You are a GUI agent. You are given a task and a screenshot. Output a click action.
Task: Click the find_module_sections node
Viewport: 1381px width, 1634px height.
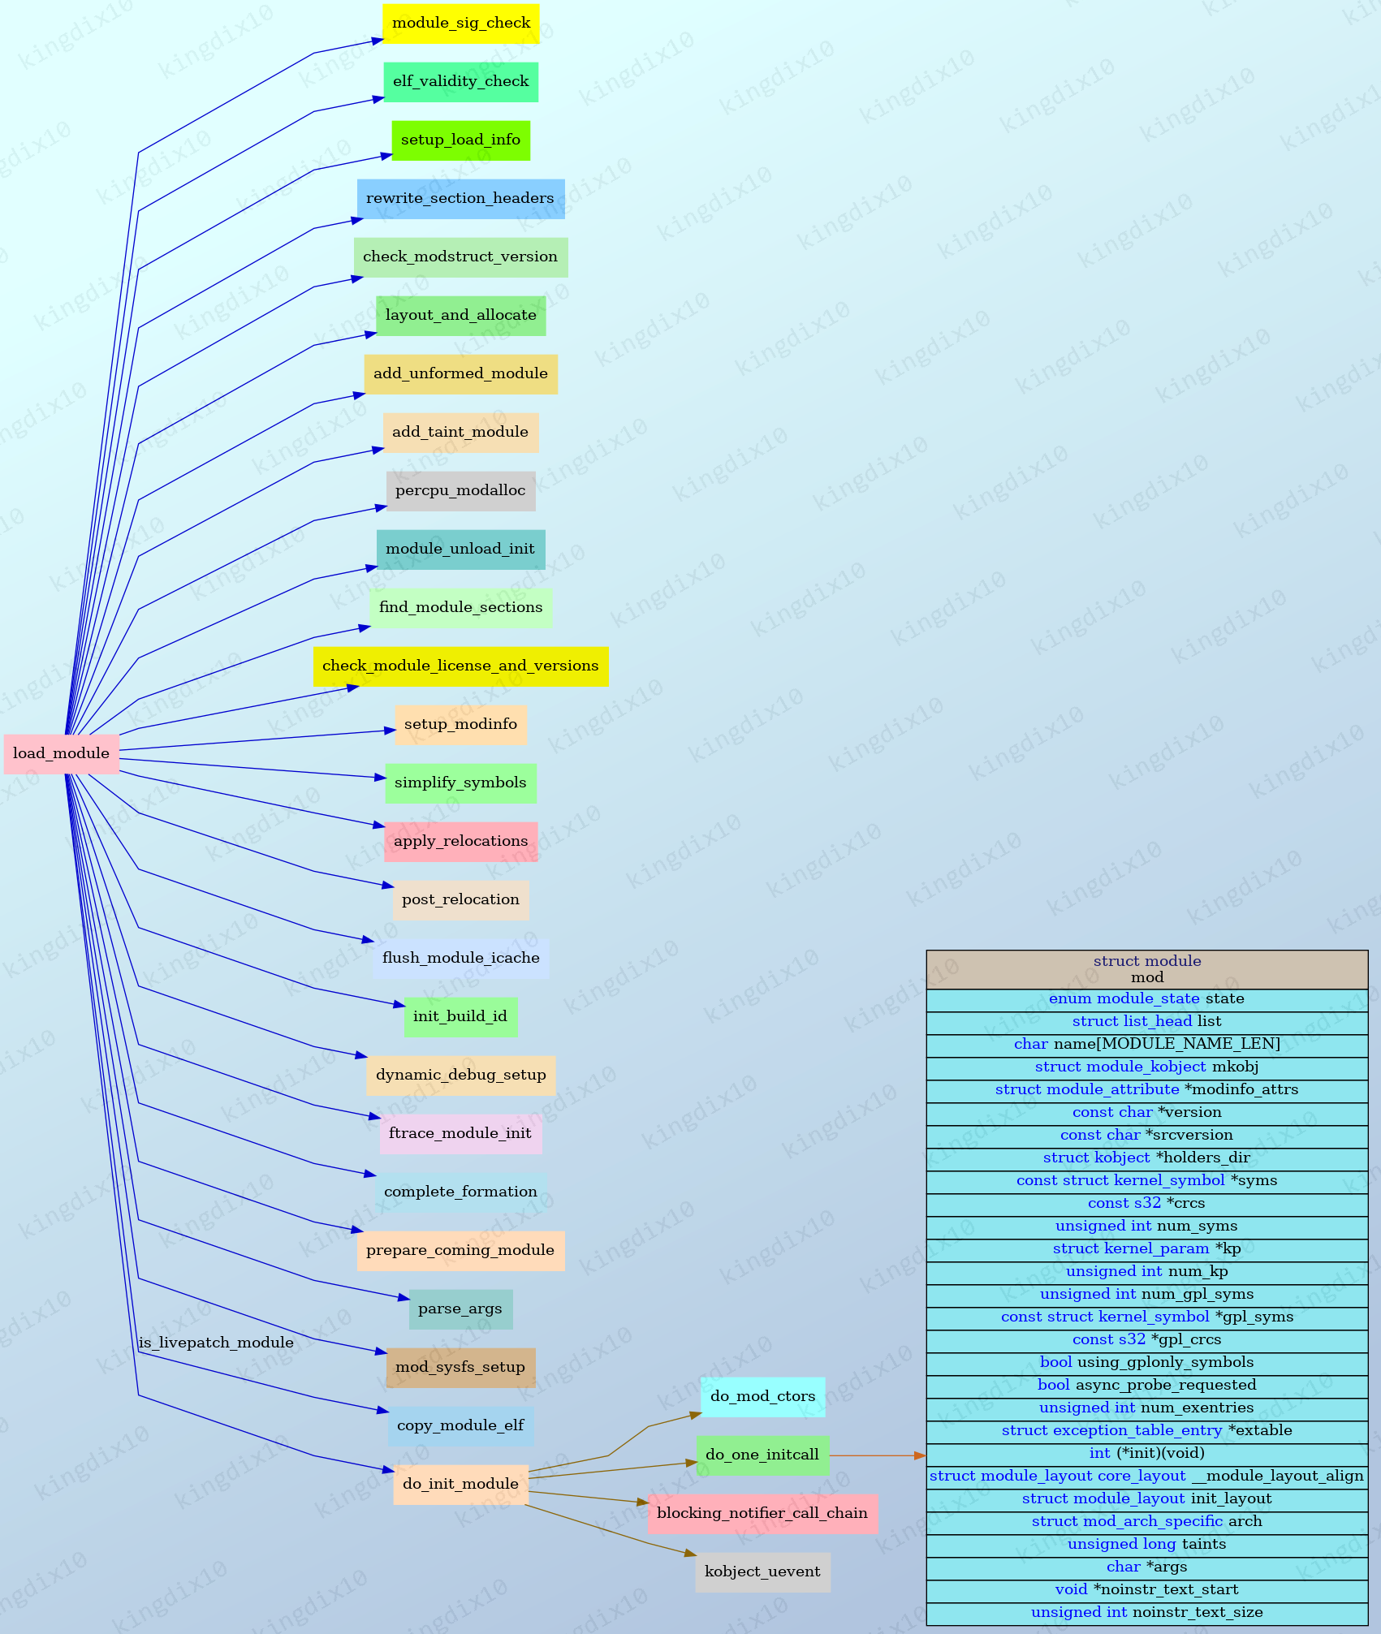tap(461, 607)
